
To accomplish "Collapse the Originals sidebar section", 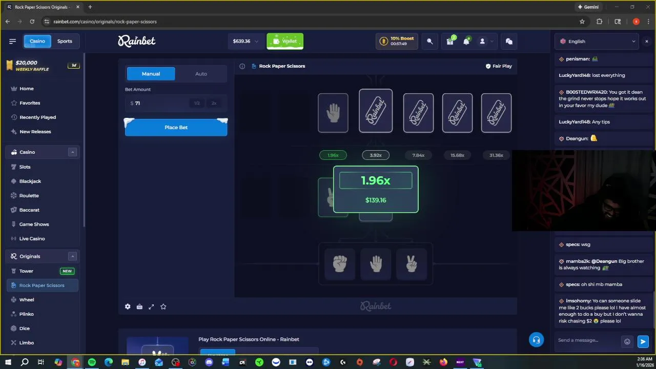I will click(x=72, y=256).
